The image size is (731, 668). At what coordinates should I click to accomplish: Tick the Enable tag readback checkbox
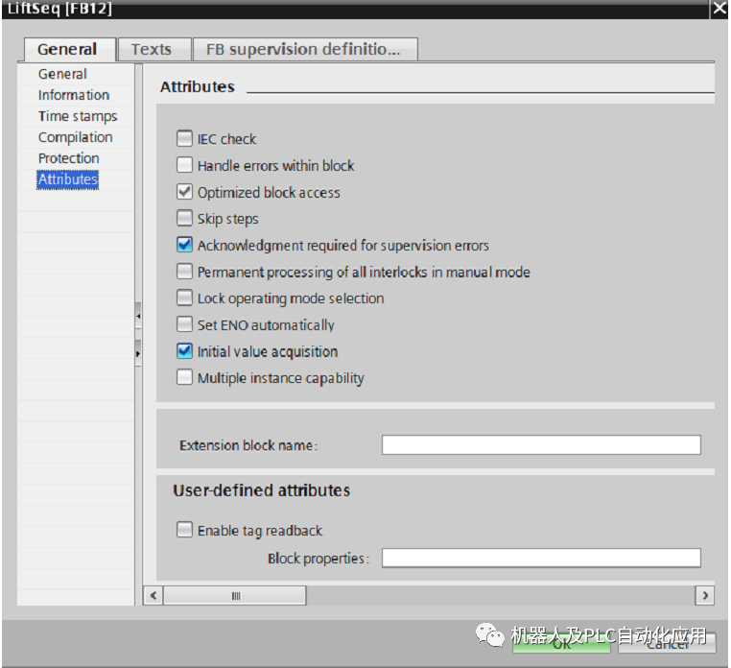tap(184, 530)
